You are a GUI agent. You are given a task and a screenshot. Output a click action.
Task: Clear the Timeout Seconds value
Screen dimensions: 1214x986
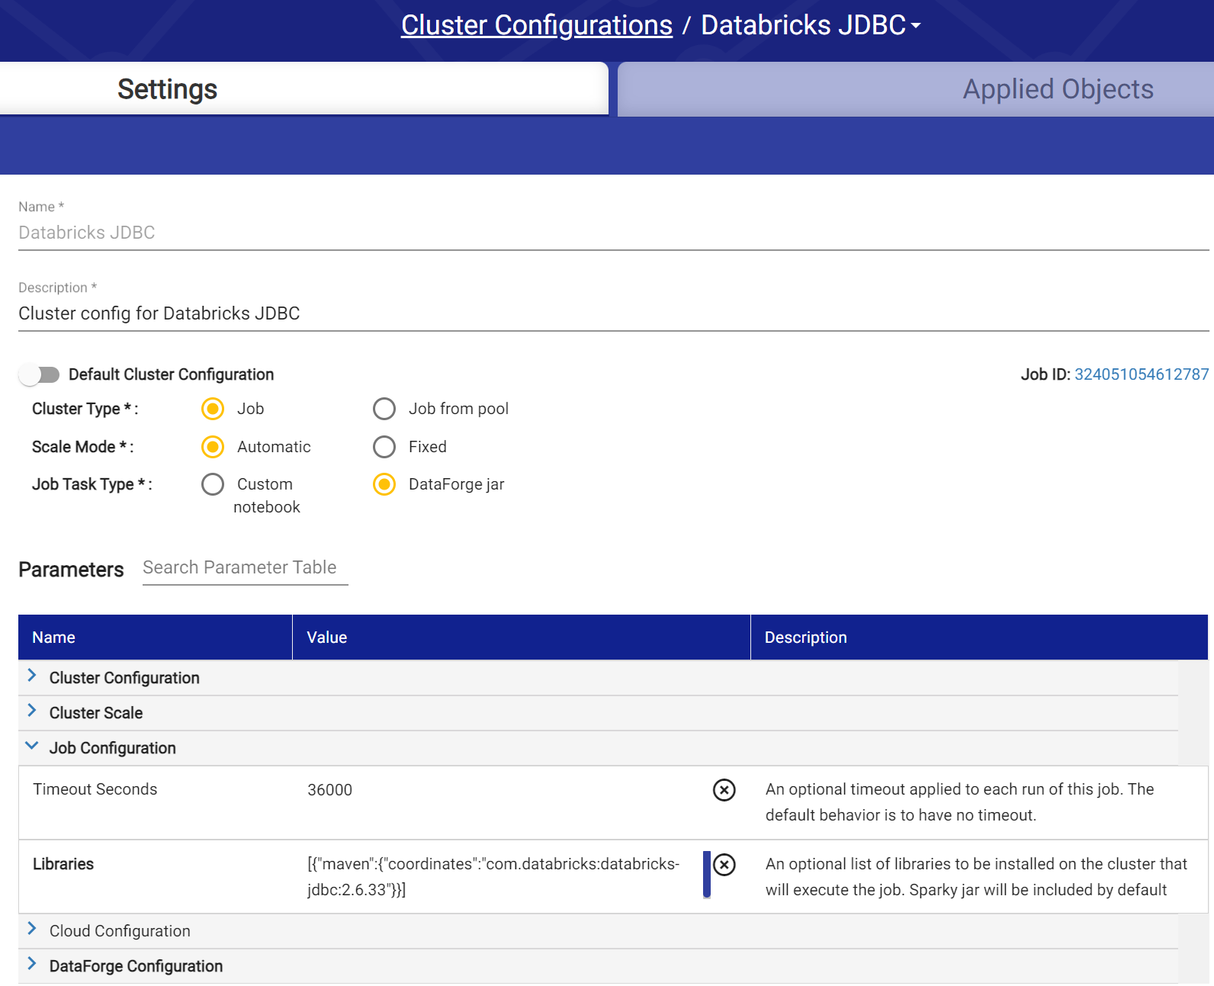[x=724, y=790]
